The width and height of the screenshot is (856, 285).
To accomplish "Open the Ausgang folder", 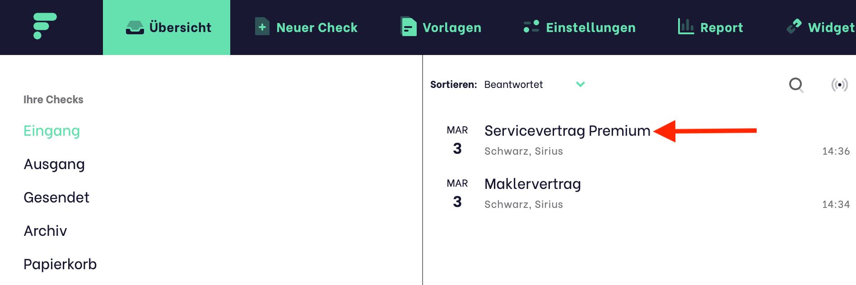I will tap(54, 164).
